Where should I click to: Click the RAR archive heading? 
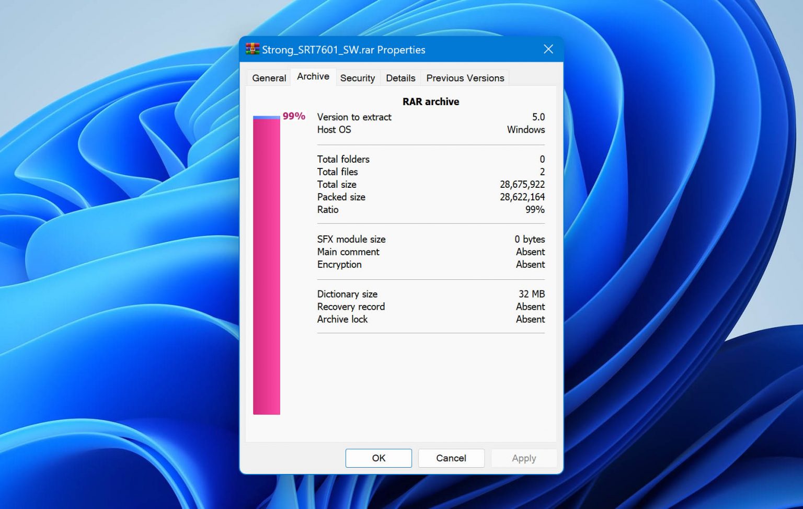click(x=431, y=101)
